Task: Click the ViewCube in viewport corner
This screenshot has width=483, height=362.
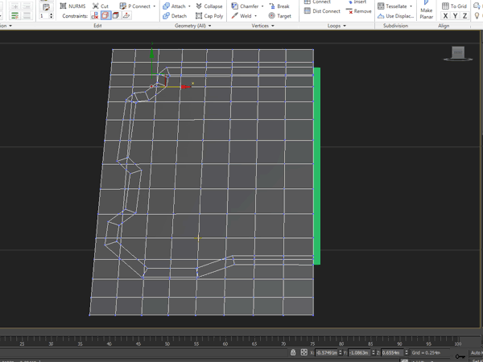Action: pos(458,54)
